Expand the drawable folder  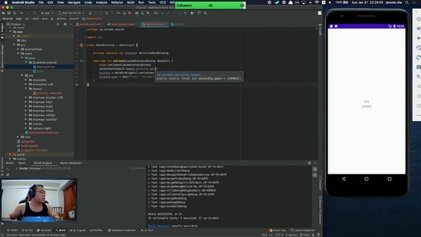[26, 80]
